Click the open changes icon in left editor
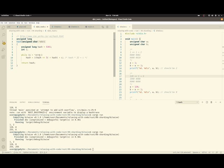Image resolution: width=224 pixels, height=168 pixels. pyautogui.click(x=103, y=27)
